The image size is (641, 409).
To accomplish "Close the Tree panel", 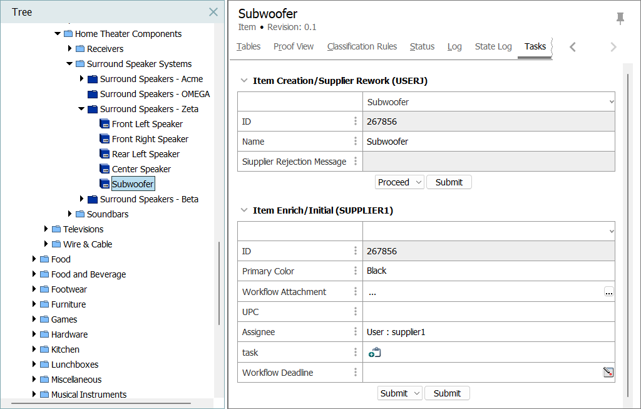I will [213, 12].
